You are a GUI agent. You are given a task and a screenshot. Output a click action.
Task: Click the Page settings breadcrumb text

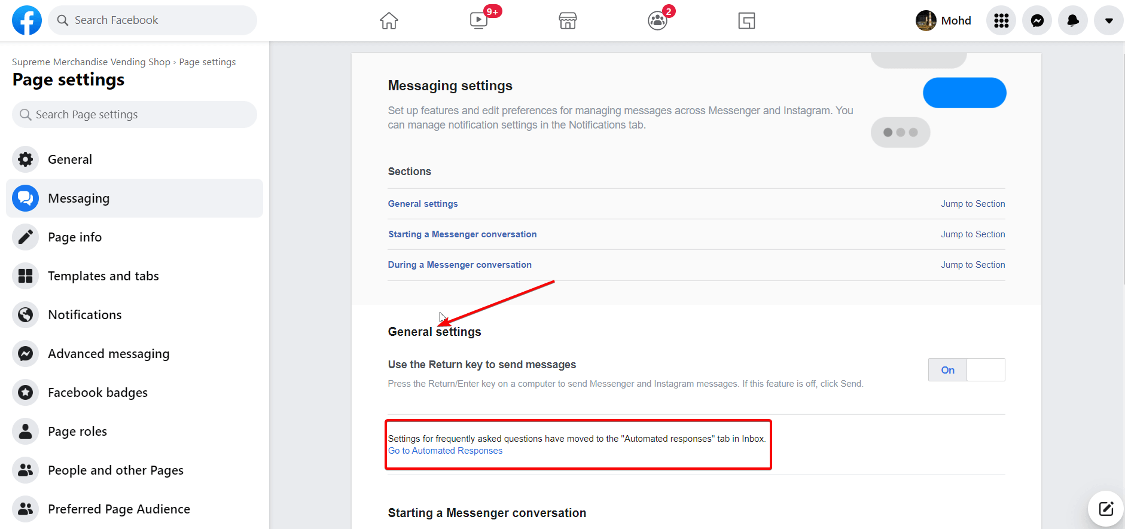pyautogui.click(x=208, y=62)
